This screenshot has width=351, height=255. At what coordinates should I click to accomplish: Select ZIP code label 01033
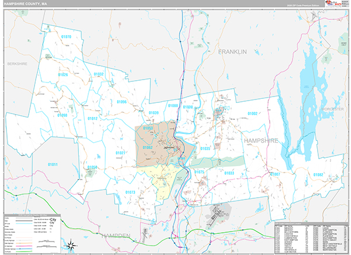point(229,173)
